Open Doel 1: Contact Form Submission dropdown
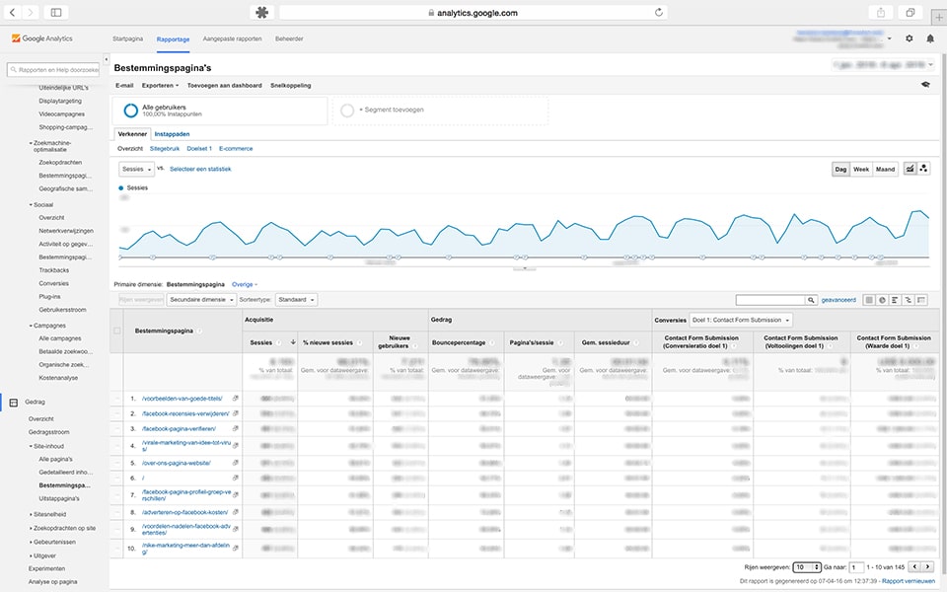Image resolution: width=947 pixels, height=592 pixels. tap(741, 320)
